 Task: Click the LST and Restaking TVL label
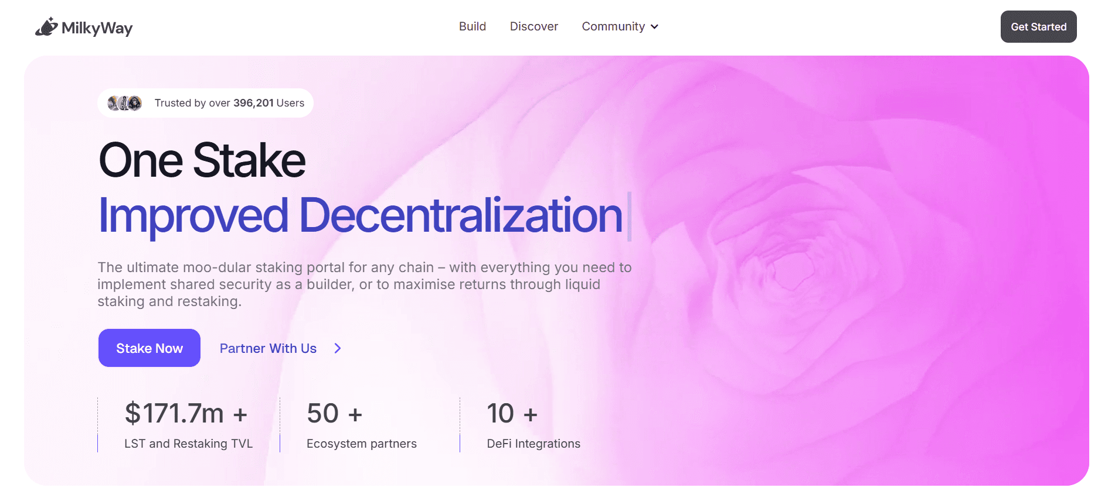click(x=188, y=444)
